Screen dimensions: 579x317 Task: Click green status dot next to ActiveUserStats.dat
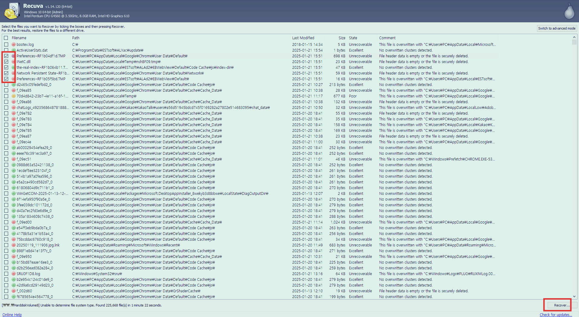coord(14,50)
